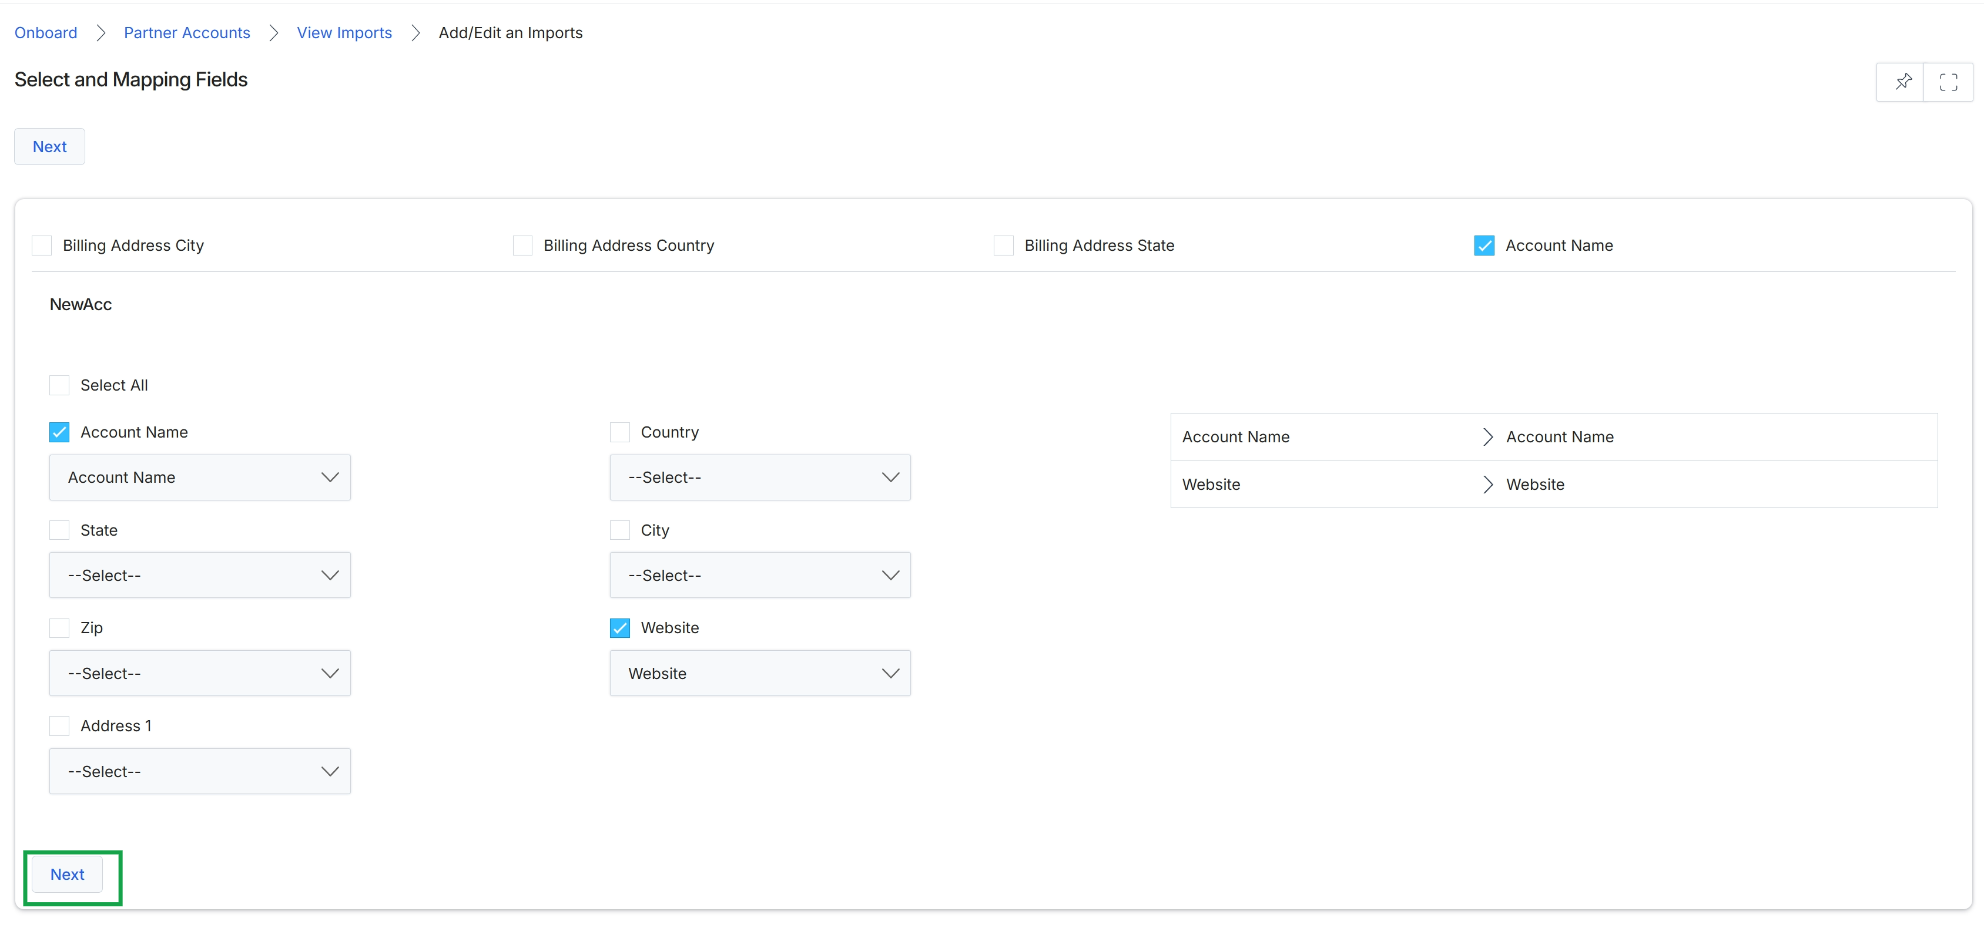Enable the State field checkbox
1984x948 pixels.
59,530
